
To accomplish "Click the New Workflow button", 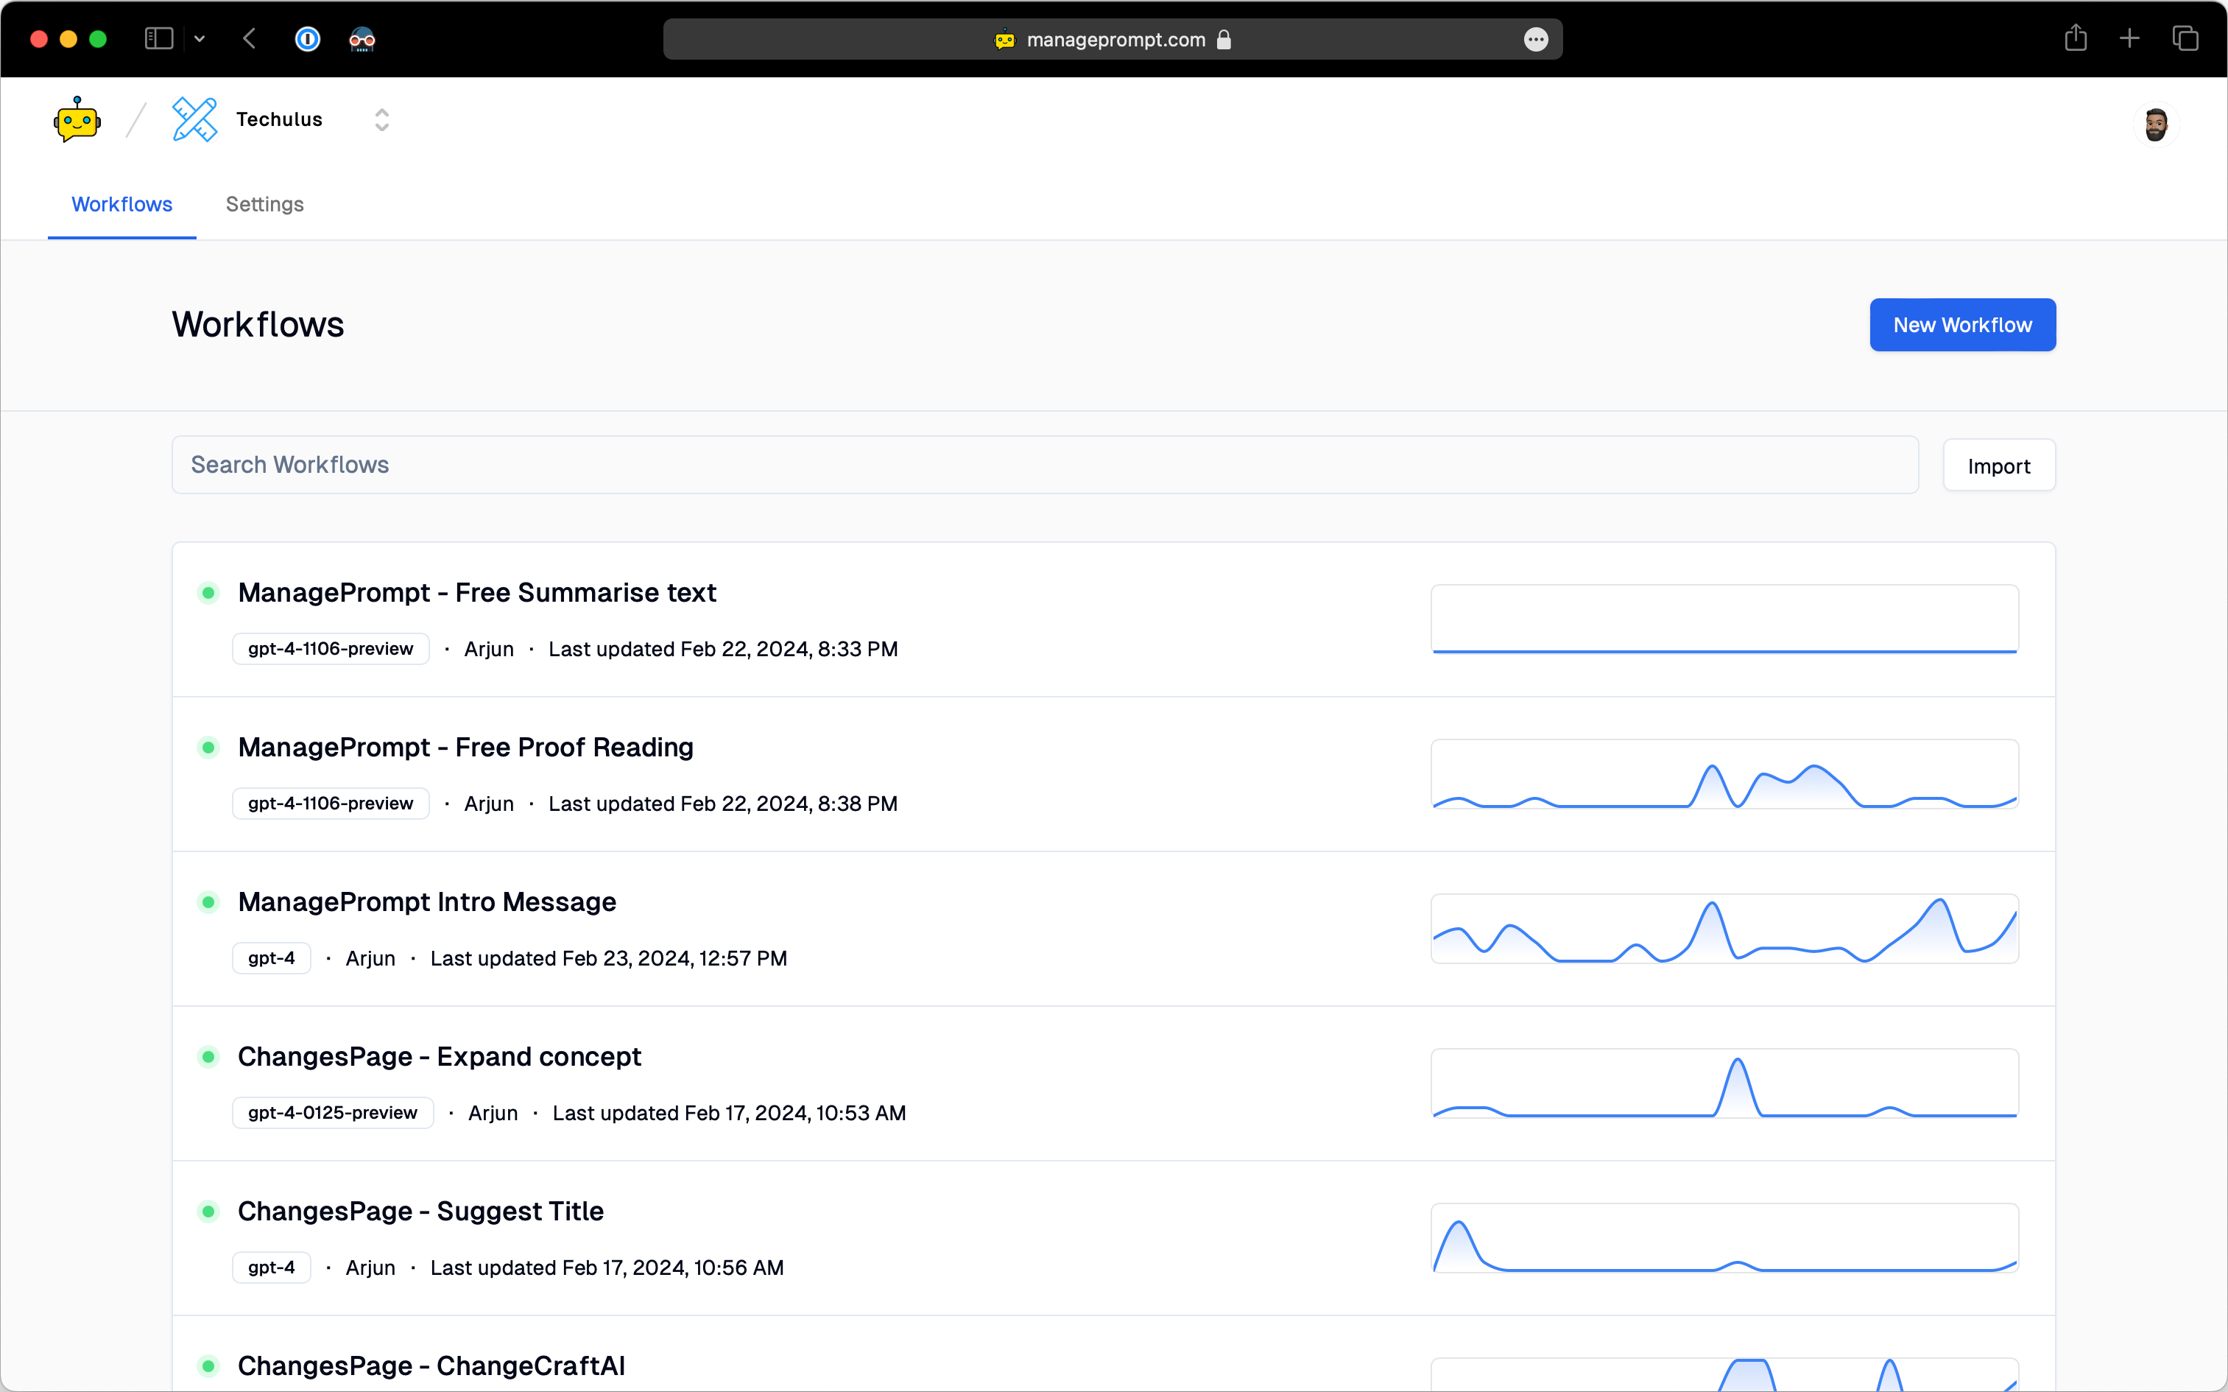I will 1961,325.
